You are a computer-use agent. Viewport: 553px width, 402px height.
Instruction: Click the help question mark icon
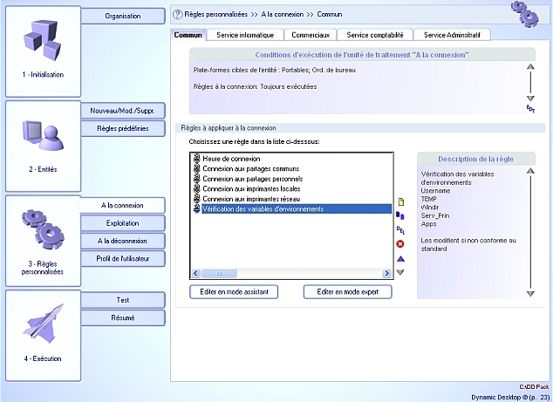pyautogui.click(x=177, y=15)
